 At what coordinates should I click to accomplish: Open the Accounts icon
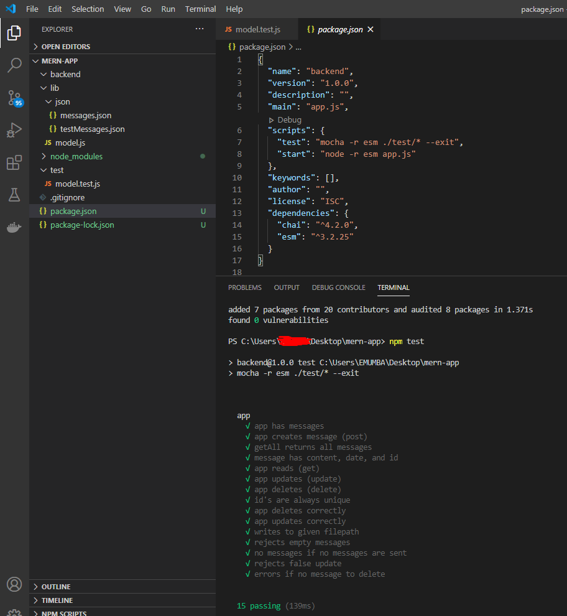[x=14, y=584]
